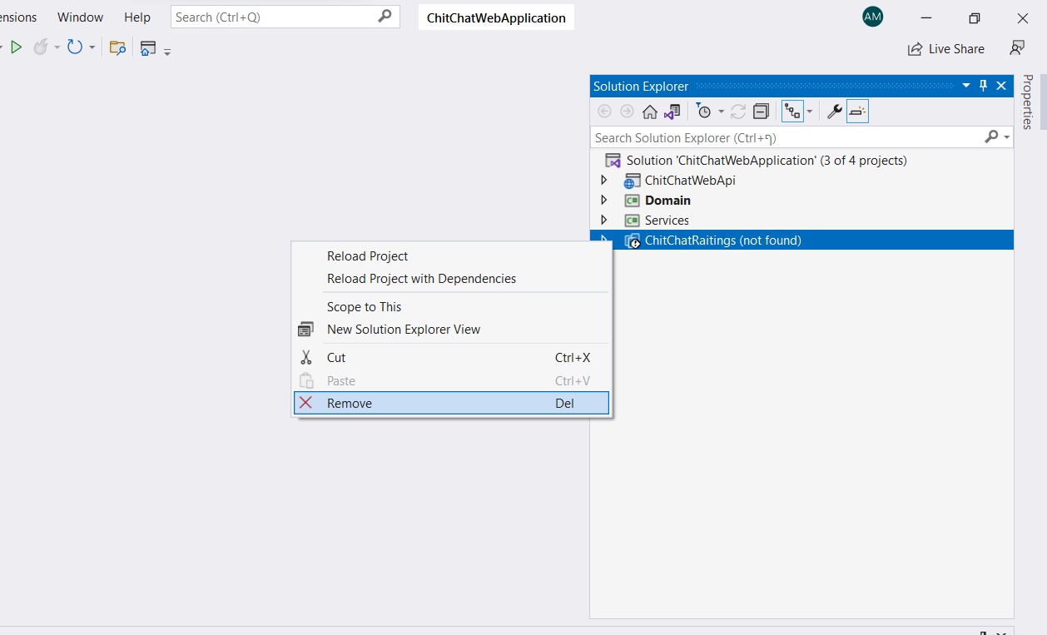Click the Live Share button
Screen dimensions: 1047x635
pos(946,49)
